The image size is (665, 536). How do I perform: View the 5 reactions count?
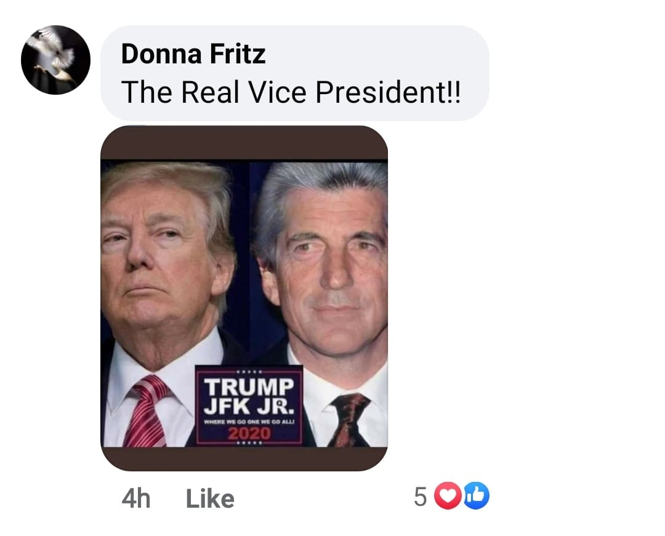coord(420,497)
